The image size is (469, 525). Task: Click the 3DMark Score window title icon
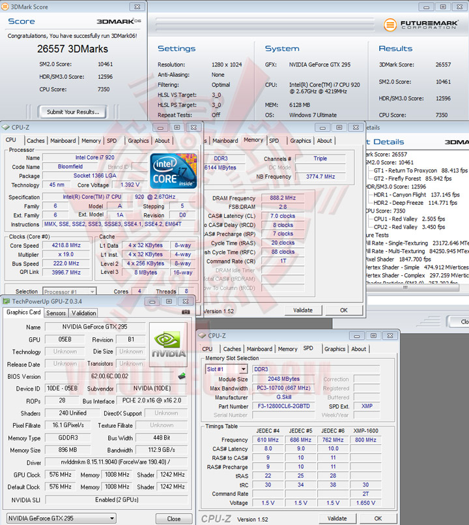coord(5,7)
